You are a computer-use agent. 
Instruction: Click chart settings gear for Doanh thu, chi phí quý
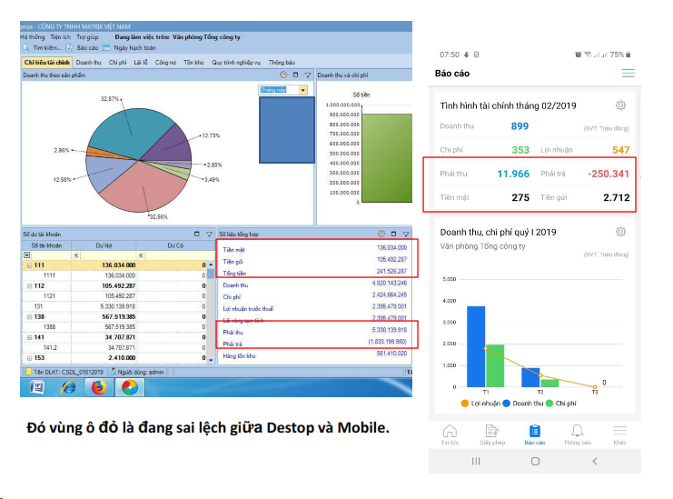coord(621,232)
